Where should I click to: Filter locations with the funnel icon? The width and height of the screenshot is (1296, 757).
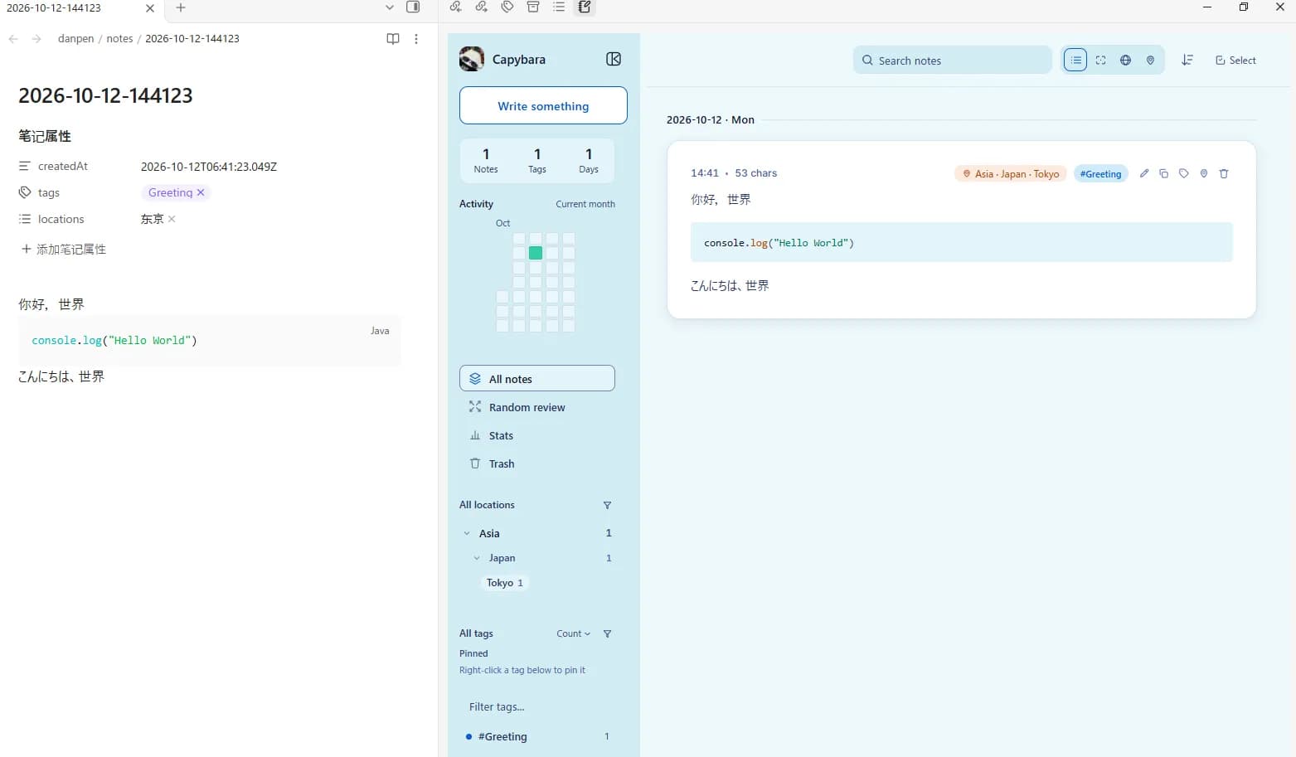(607, 505)
